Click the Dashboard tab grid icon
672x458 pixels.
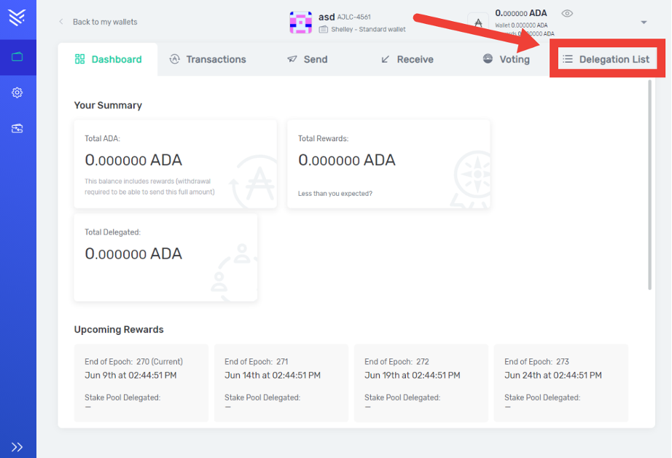(80, 59)
